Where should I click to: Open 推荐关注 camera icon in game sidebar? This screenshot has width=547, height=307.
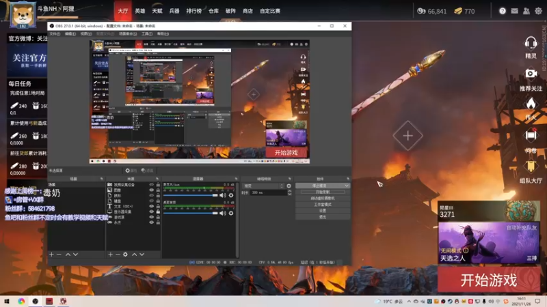[x=531, y=74]
